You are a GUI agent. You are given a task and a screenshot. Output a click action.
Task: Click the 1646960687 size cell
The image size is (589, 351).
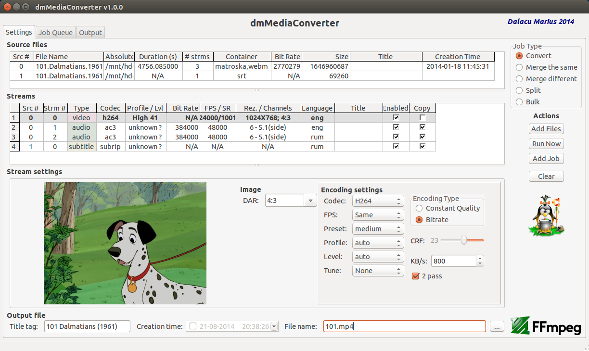(326, 66)
